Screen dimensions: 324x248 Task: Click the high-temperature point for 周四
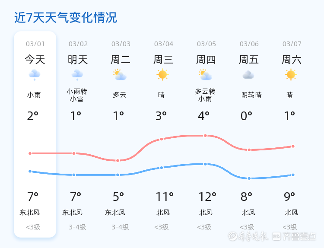pyautogui.click(x=206, y=136)
